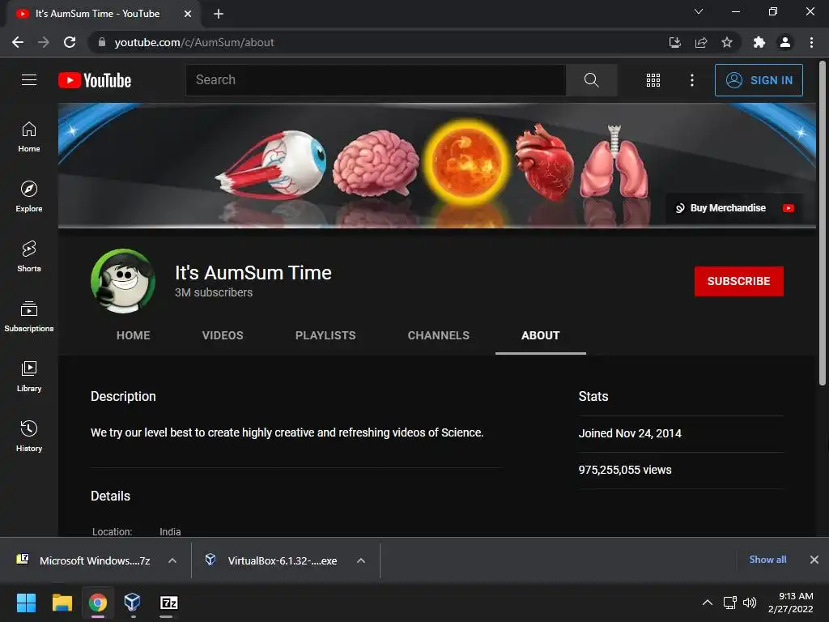The width and height of the screenshot is (829, 622).
Task: Expand VirtualBox exe download options
Action: pos(361,560)
